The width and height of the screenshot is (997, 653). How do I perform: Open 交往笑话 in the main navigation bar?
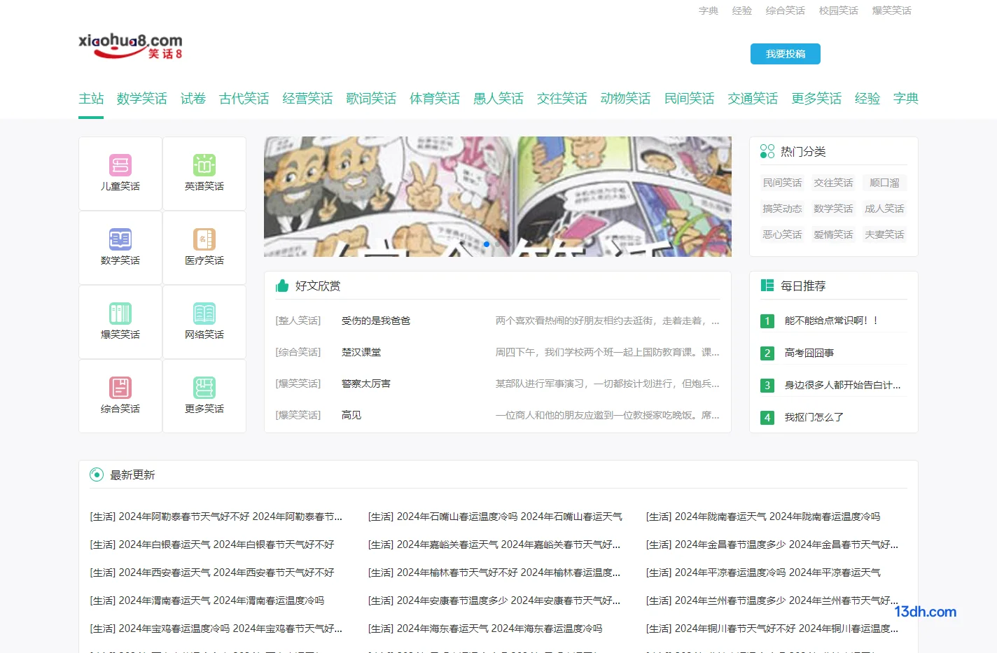click(x=562, y=99)
